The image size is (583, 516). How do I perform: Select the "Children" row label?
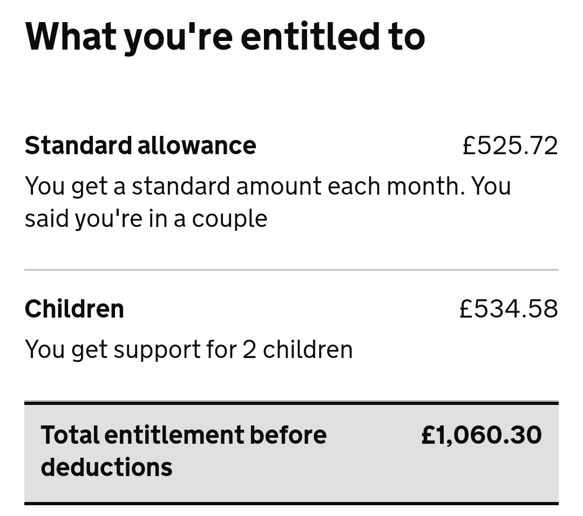pos(74,309)
